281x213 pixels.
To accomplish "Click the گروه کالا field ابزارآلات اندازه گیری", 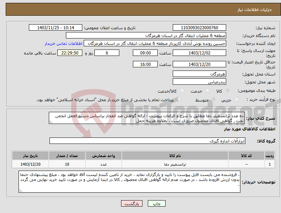I will pos(147,141).
